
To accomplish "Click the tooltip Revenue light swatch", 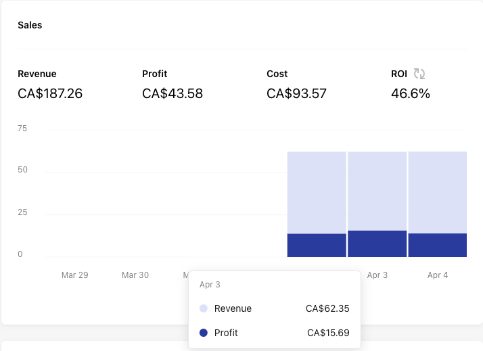I will [x=204, y=308].
